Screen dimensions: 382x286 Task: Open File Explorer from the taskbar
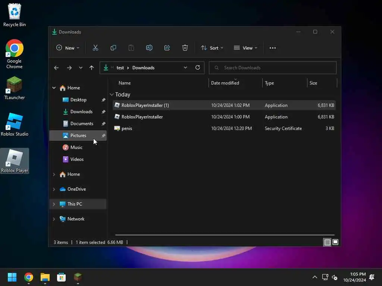click(45, 277)
